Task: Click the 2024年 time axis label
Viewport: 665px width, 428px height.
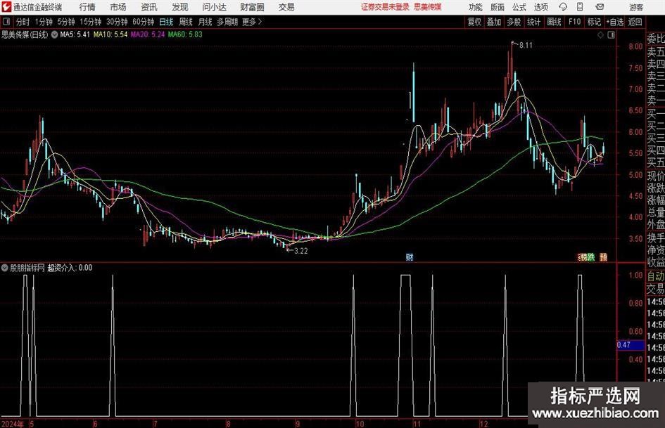Action: 13,423
